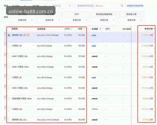Image resolution: width=157 pixels, height=125 pixels.
Task: Click instance name ecs.u2a-c1m2.2xlarge
Action: point(48,120)
